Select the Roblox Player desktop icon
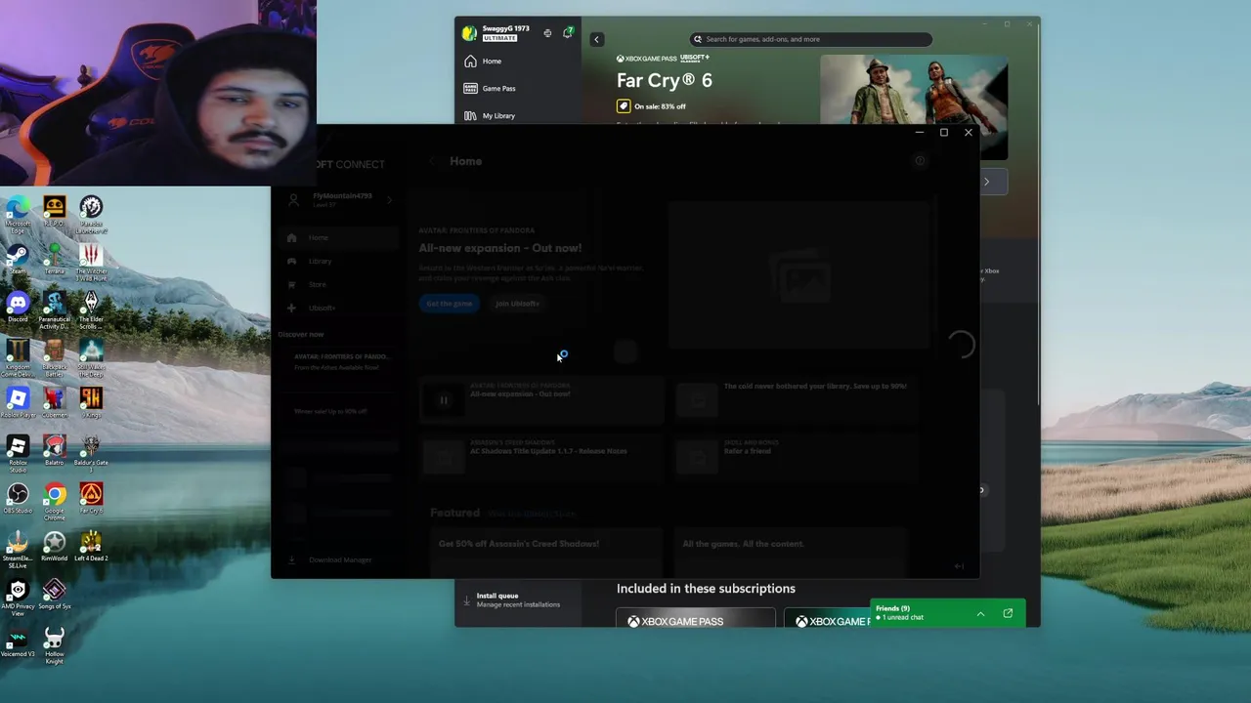1251x703 pixels. click(x=18, y=402)
